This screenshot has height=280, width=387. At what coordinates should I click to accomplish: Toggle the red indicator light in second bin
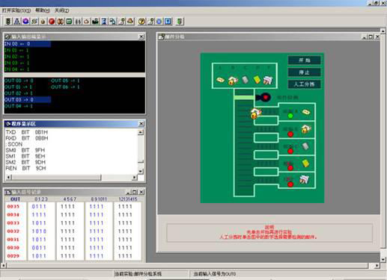(290, 134)
